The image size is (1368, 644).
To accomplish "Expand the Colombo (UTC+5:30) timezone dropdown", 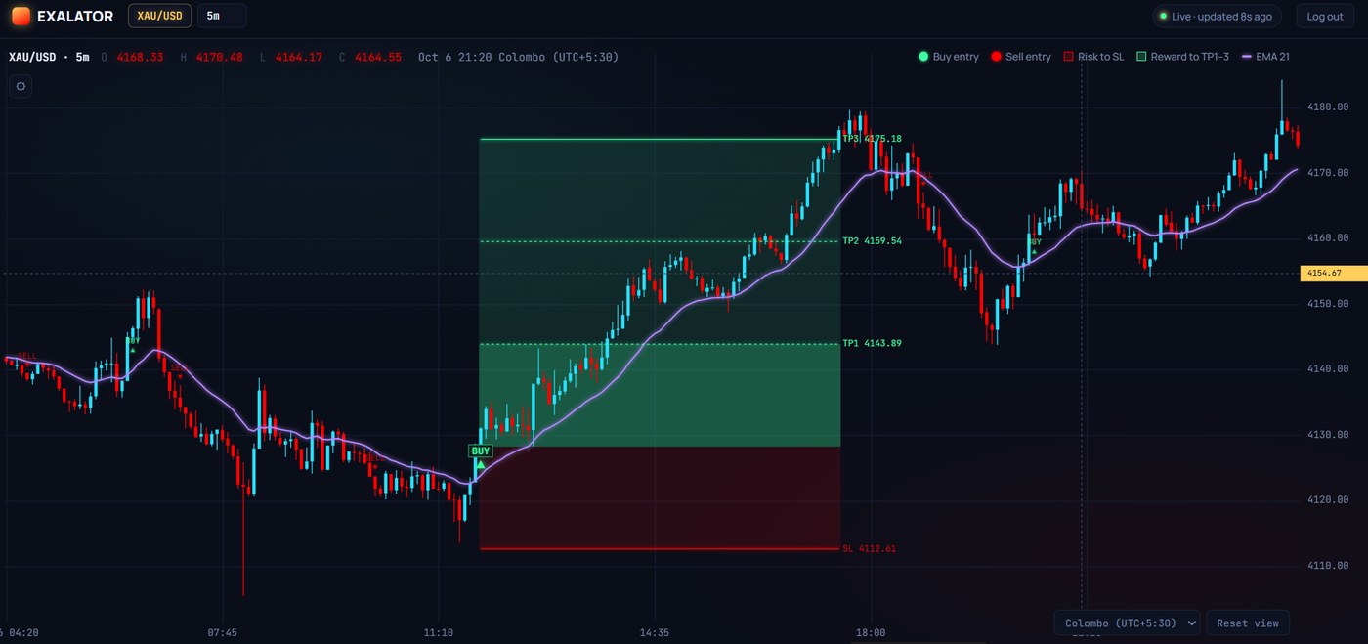I will click(1127, 623).
